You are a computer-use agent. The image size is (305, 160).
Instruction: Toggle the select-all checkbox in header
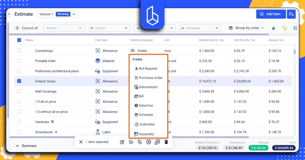[x=19, y=40]
